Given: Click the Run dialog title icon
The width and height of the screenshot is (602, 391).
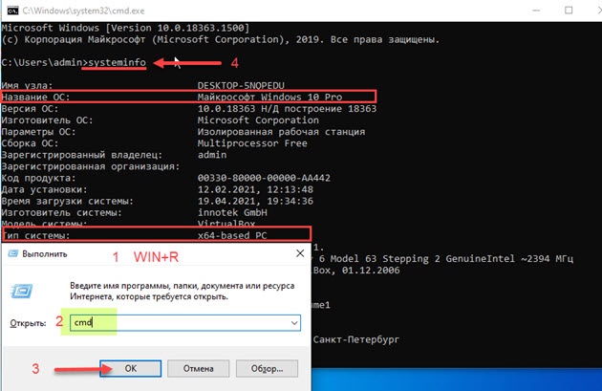Looking at the screenshot, I should 13,254.
